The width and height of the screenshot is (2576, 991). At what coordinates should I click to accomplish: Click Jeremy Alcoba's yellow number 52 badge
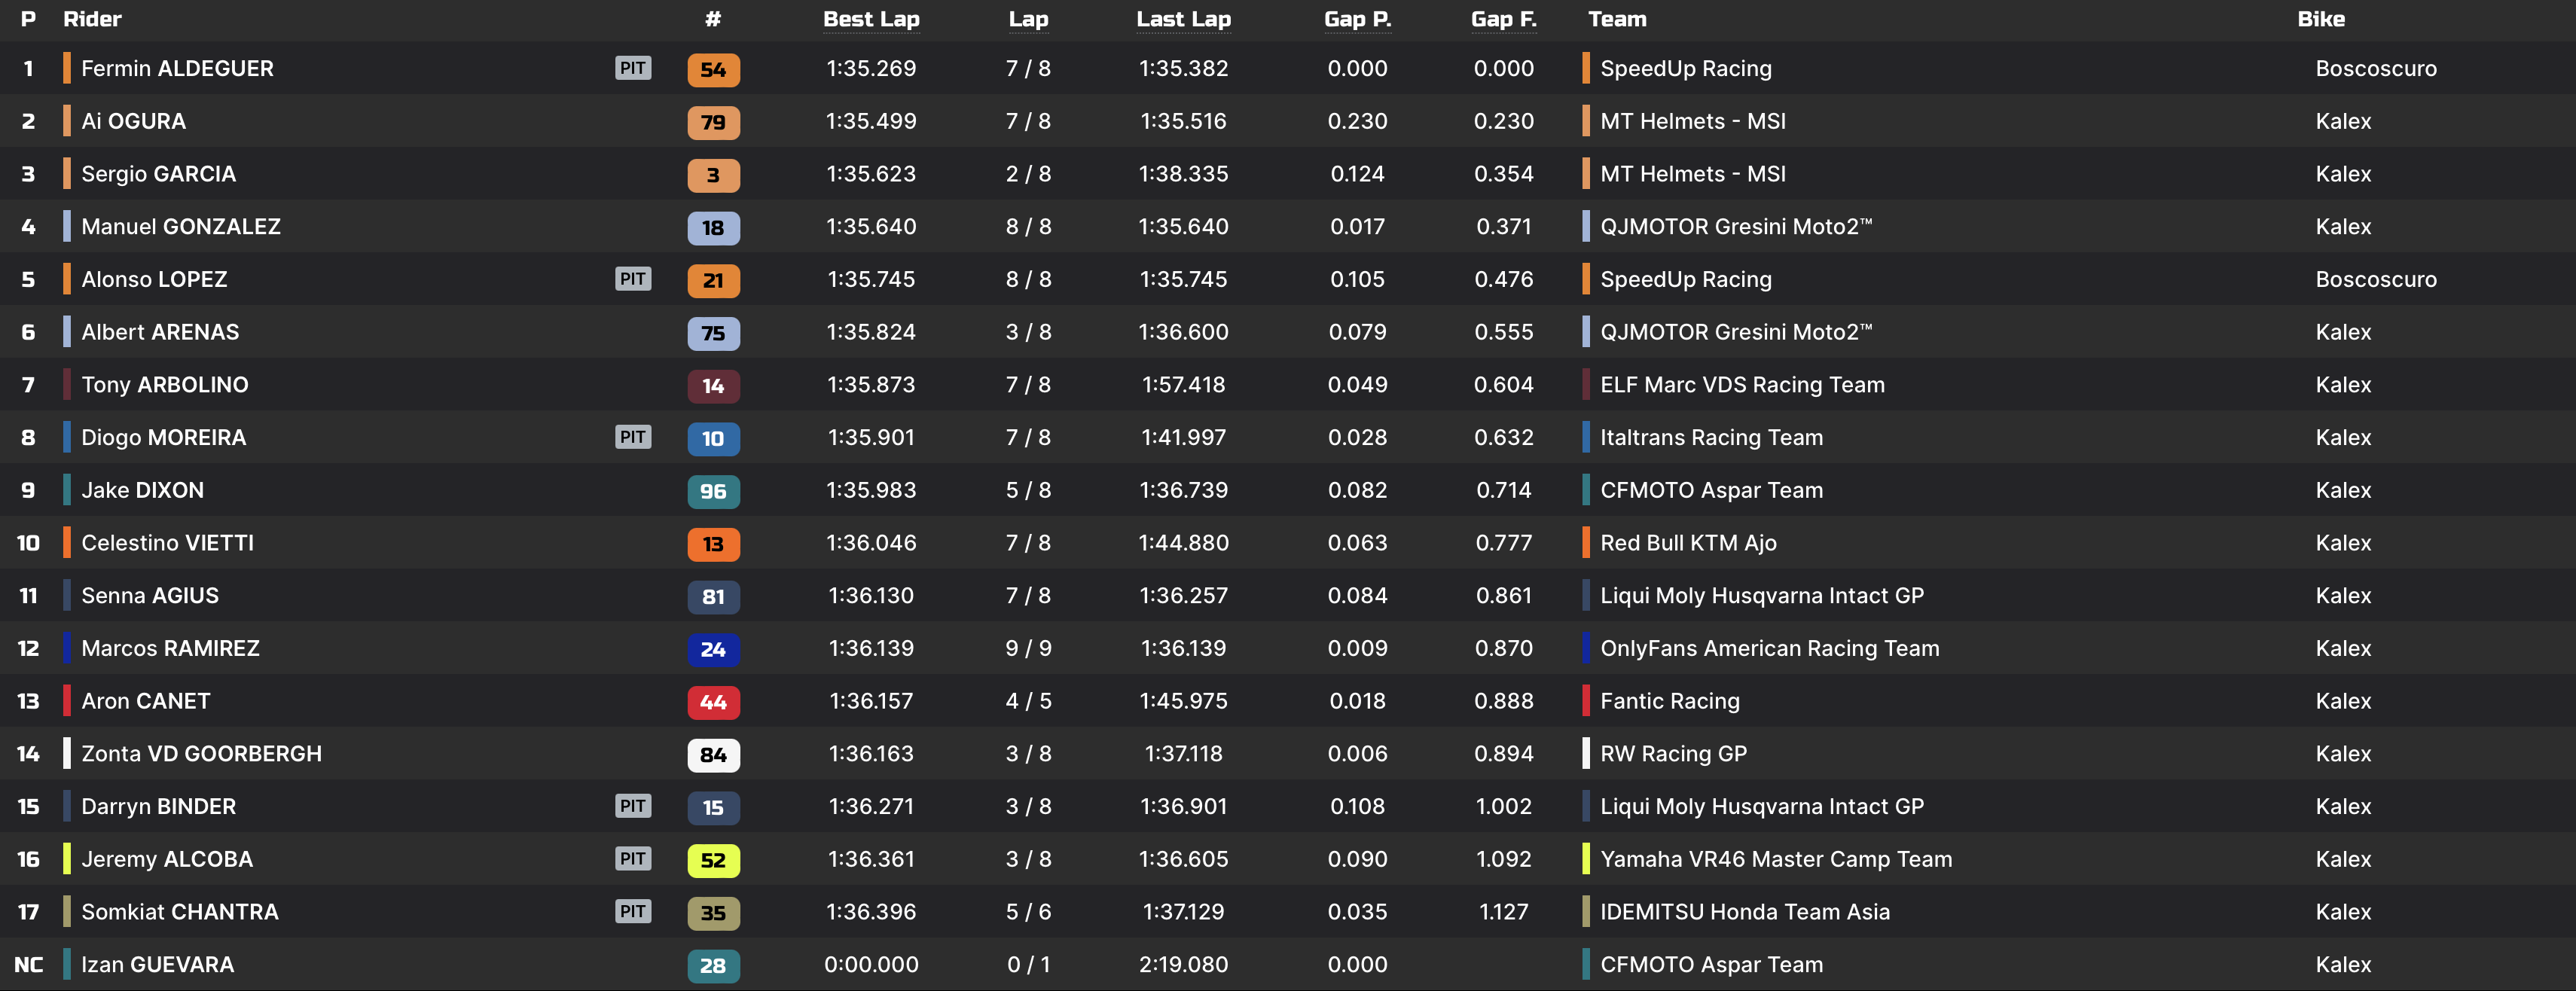pos(713,860)
